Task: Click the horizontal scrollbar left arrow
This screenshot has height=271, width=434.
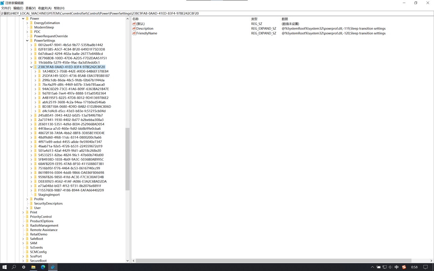Action: [x=134, y=261]
